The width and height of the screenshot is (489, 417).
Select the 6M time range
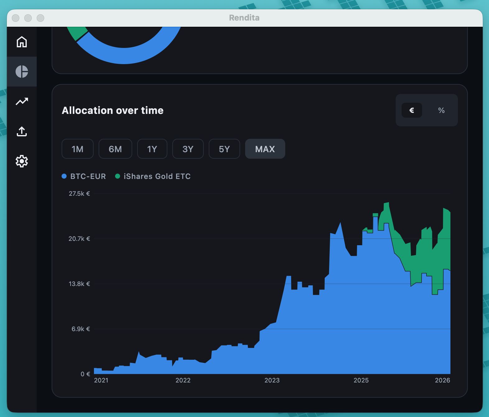[115, 149]
